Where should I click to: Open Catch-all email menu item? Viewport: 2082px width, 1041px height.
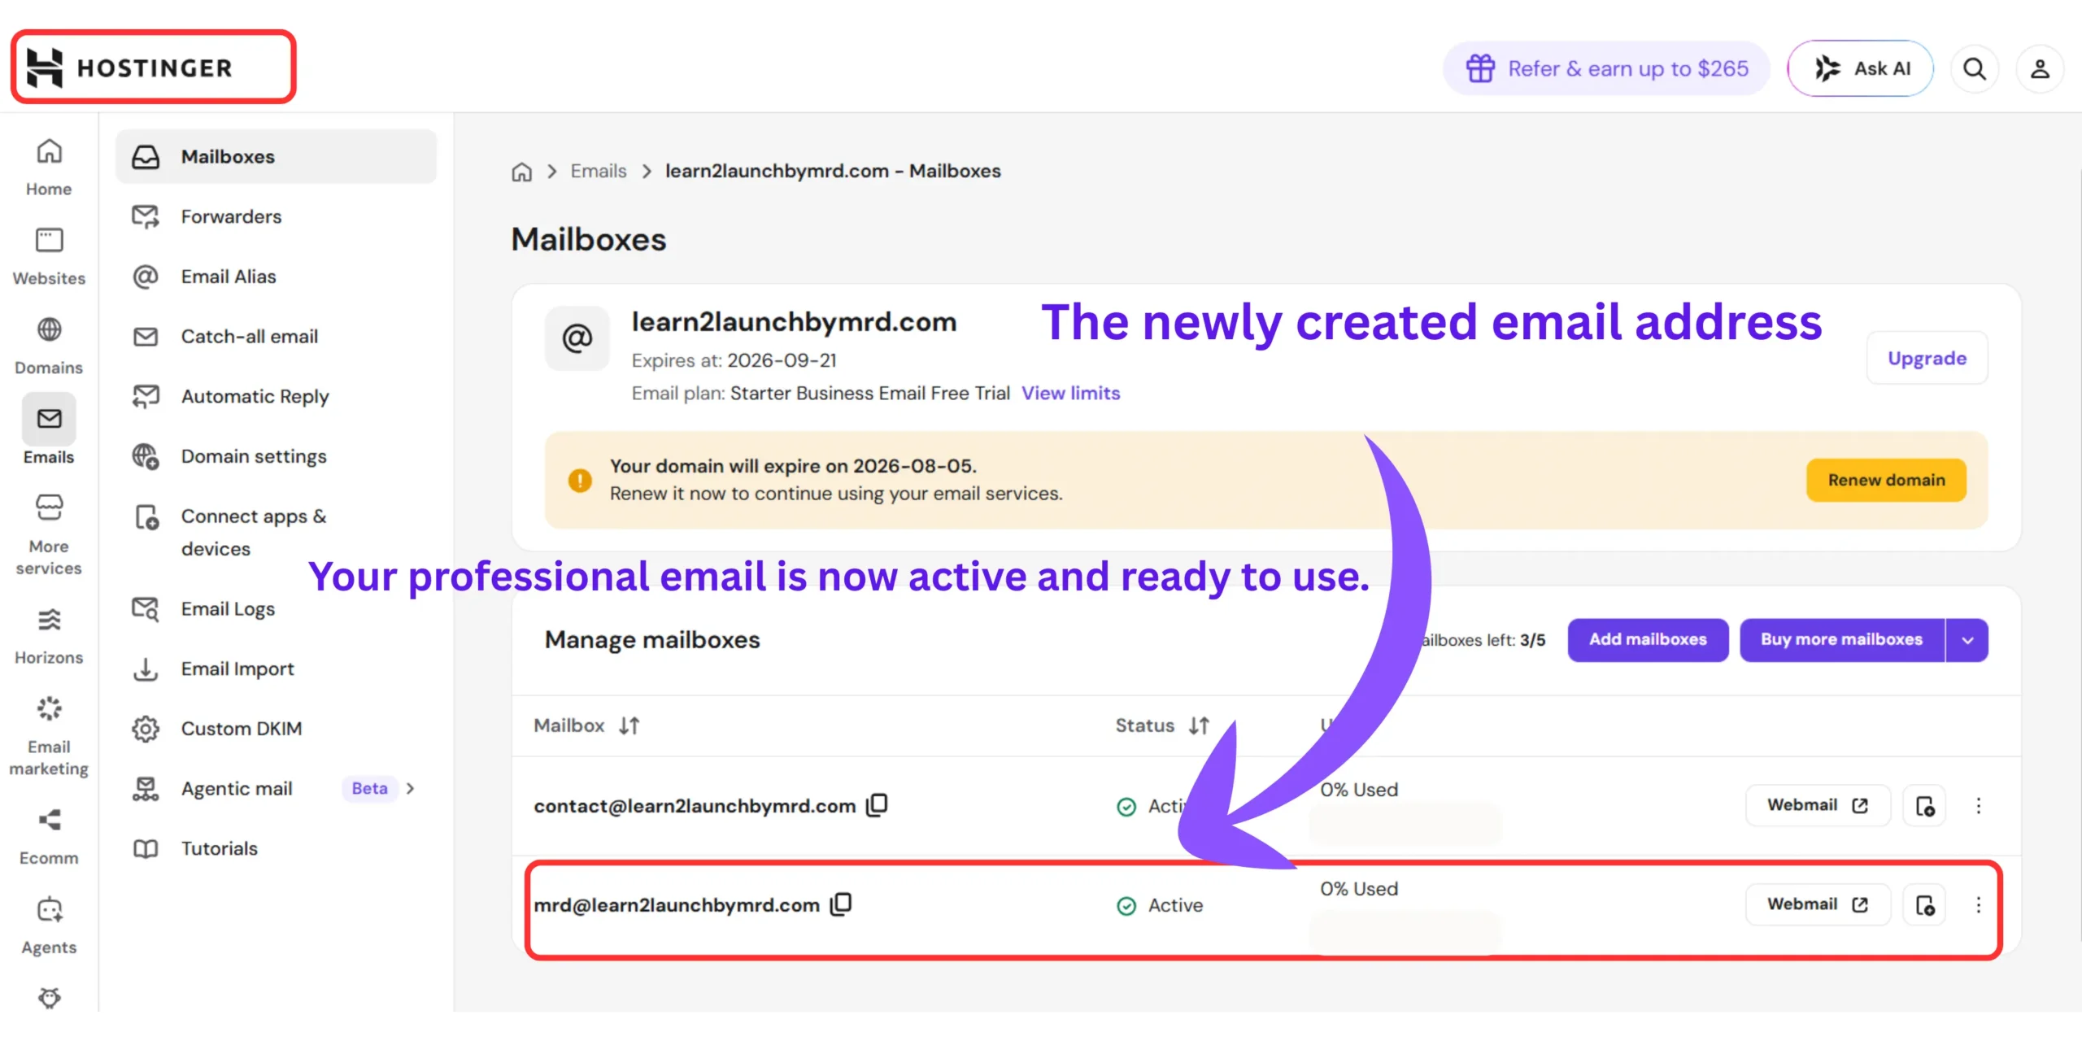point(276,336)
